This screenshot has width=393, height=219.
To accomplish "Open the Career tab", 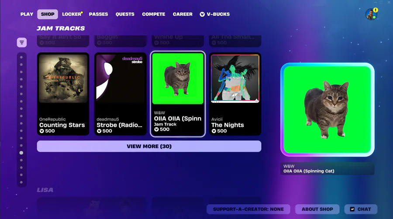I will 183,14.
